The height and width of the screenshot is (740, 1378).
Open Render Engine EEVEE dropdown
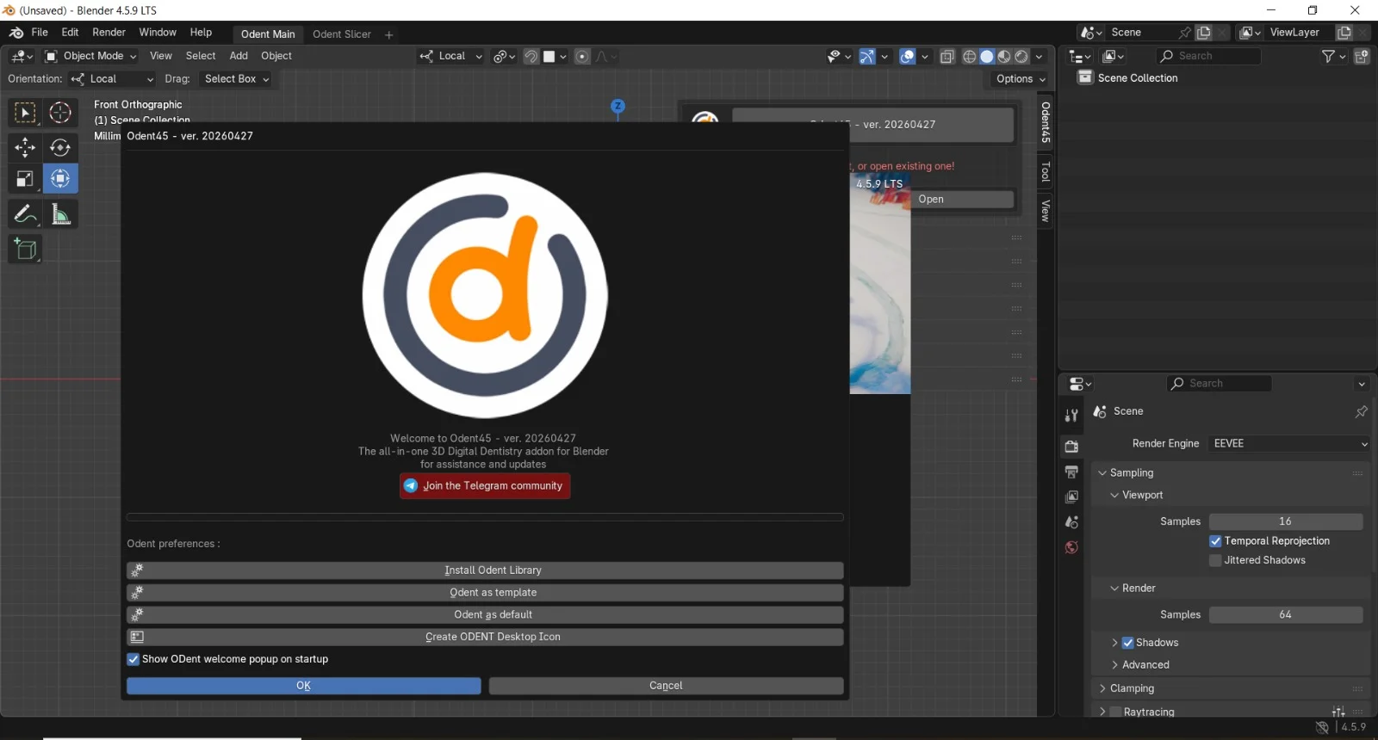(1289, 444)
